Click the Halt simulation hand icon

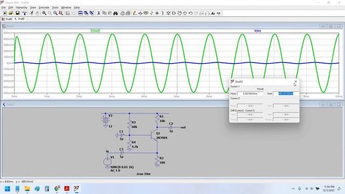pyautogui.click(x=37, y=13)
